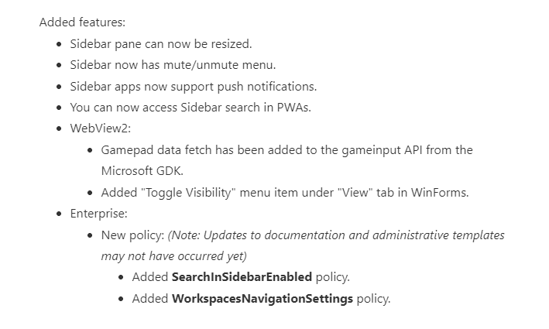Select the "Toggle Visibility" menu item line

coord(285,193)
